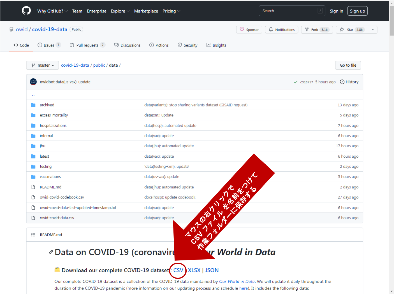This screenshot has height=294, width=394.
Task: Open the Insights tab
Action: (216, 45)
